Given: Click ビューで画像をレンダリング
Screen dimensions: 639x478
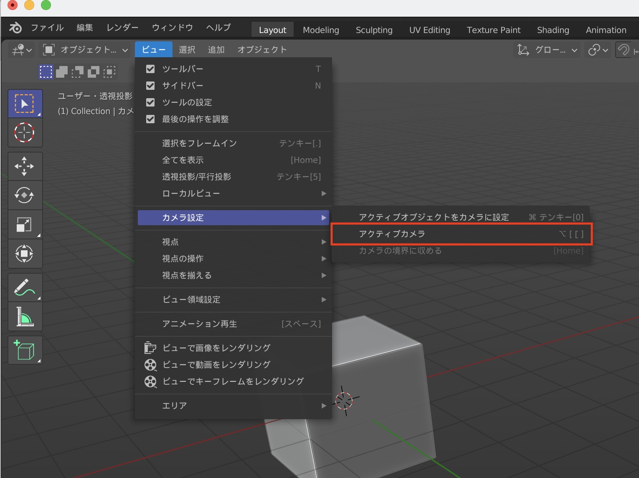Looking at the screenshot, I should coord(216,348).
